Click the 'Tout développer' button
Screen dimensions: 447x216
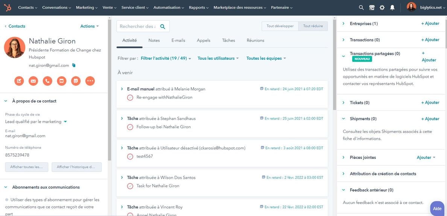280,26
